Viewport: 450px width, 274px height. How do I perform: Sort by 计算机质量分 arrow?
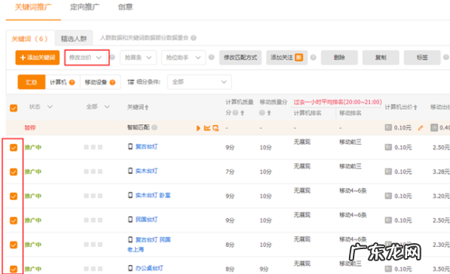click(243, 113)
